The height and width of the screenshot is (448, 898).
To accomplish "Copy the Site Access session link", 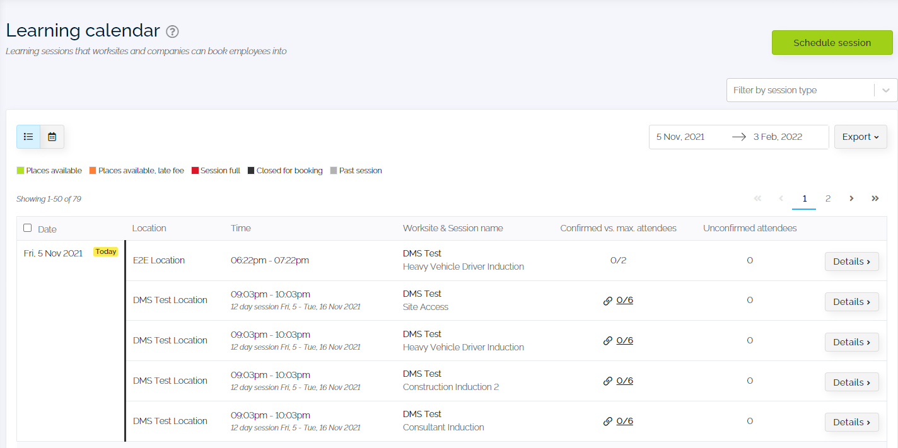I will [607, 300].
